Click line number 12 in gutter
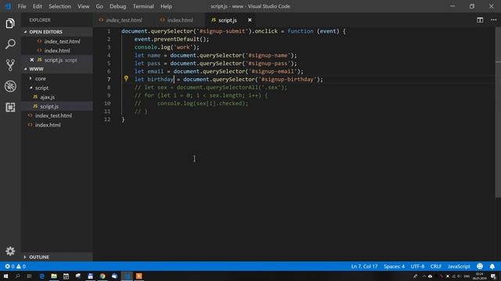Image resolution: width=501 pixels, height=281 pixels. tap(107, 119)
